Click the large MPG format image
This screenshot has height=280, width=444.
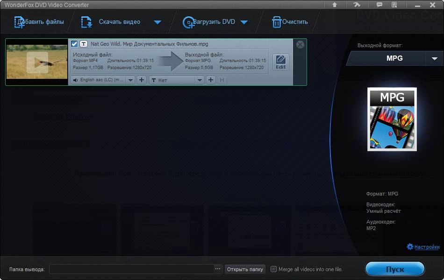tap(392, 119)
